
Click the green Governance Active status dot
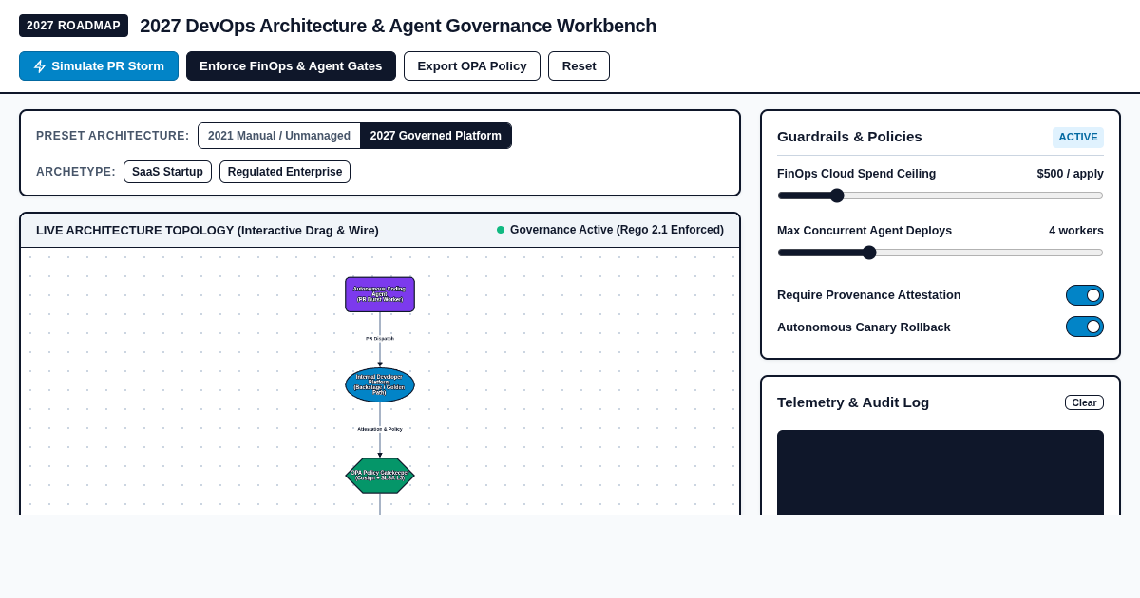click(501, 230)
